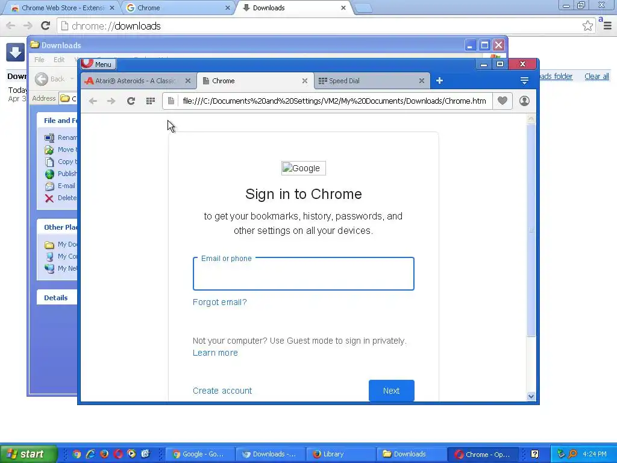Click Opera page scrollbar up arrow

point(531,119)
